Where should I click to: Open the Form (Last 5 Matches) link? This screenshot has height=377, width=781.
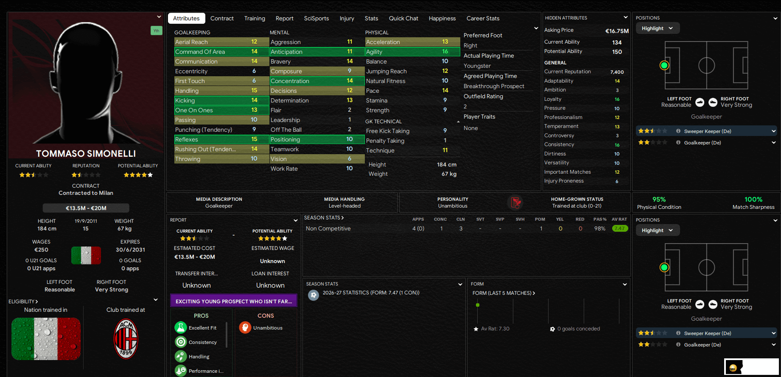504,293
